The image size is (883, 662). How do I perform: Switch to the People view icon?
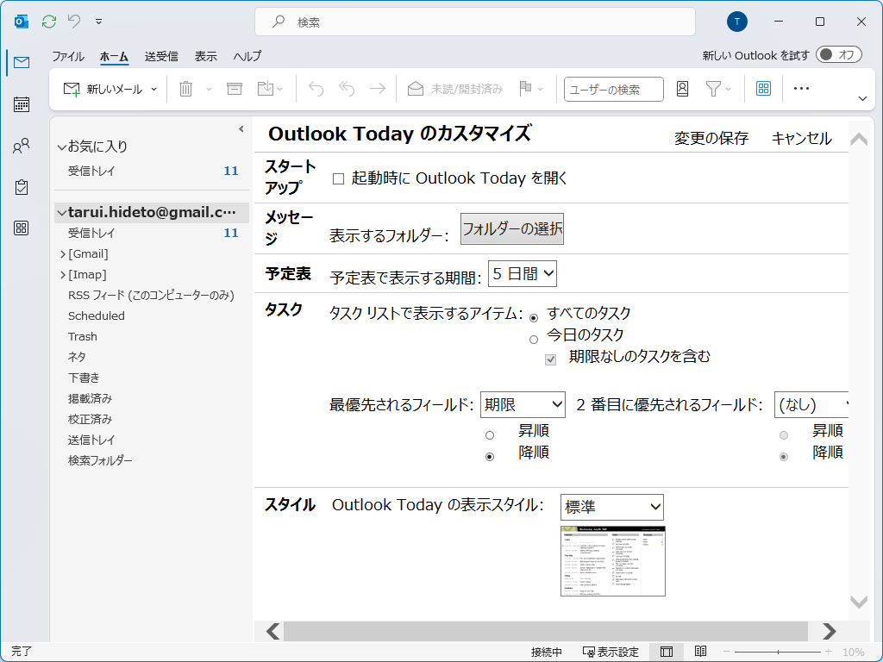click(21, 147)
